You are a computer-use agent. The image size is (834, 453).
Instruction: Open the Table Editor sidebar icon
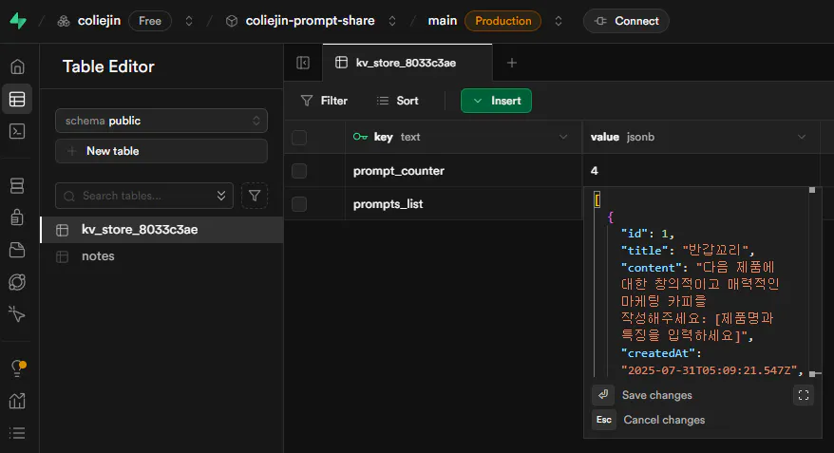click(17, 99)
